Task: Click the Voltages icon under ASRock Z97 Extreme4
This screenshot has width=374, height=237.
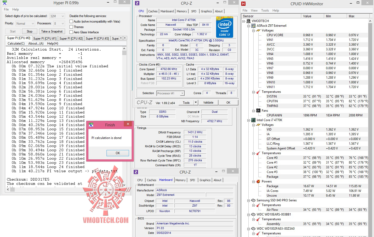Action: coord(258,30)
